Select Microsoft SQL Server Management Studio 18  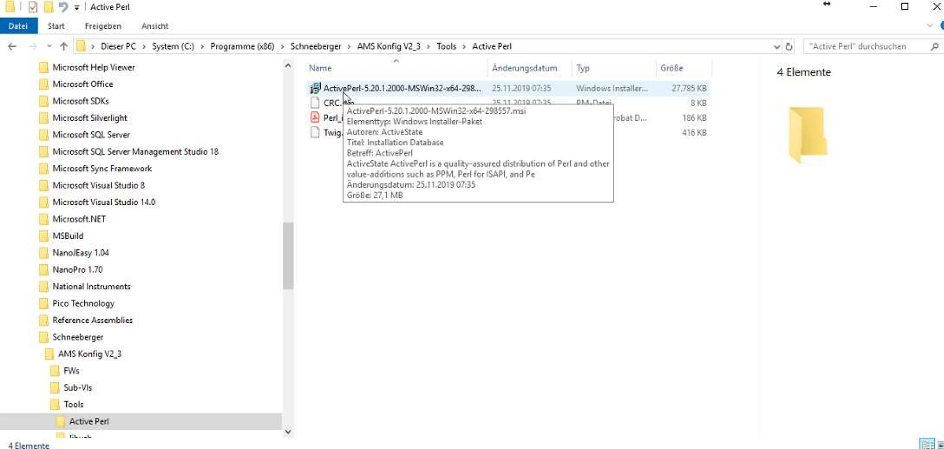[135, 152]
